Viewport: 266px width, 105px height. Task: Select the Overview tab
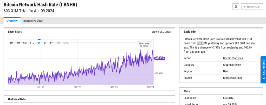coord(12,21)
